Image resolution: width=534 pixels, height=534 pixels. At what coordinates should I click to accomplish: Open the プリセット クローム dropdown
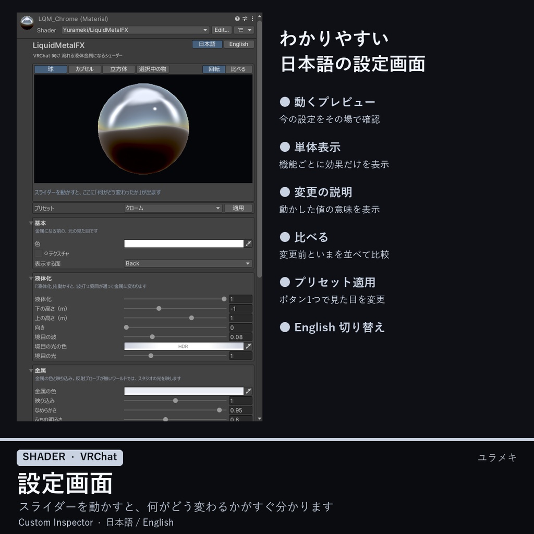click(173, 208)
